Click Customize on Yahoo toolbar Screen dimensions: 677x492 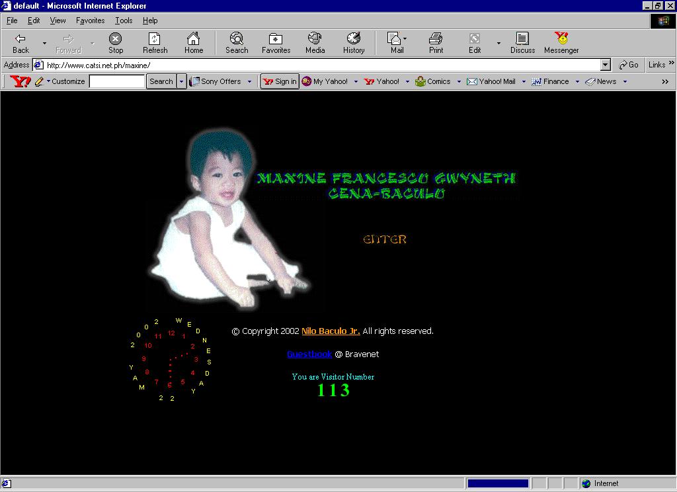(x=68, y=81)
